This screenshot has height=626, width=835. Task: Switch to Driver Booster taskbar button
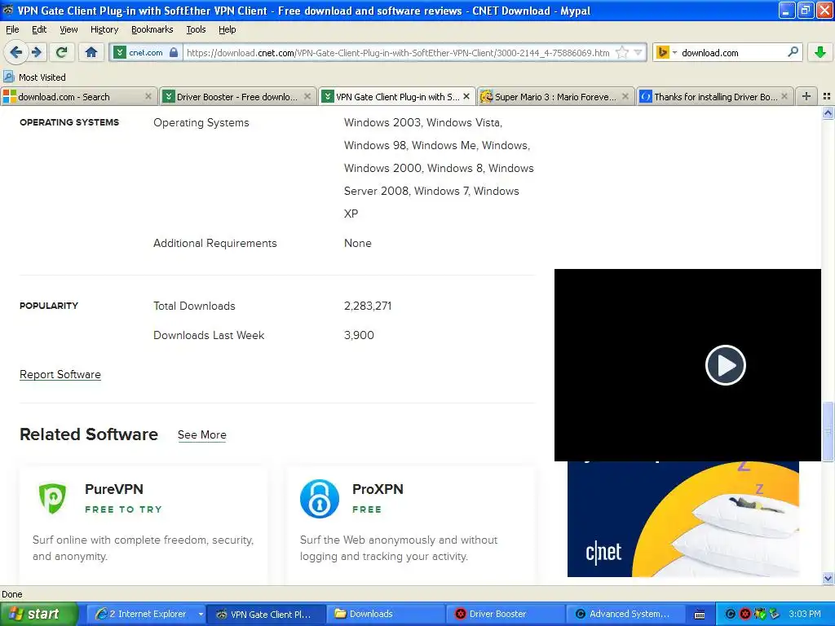[505, 614]
